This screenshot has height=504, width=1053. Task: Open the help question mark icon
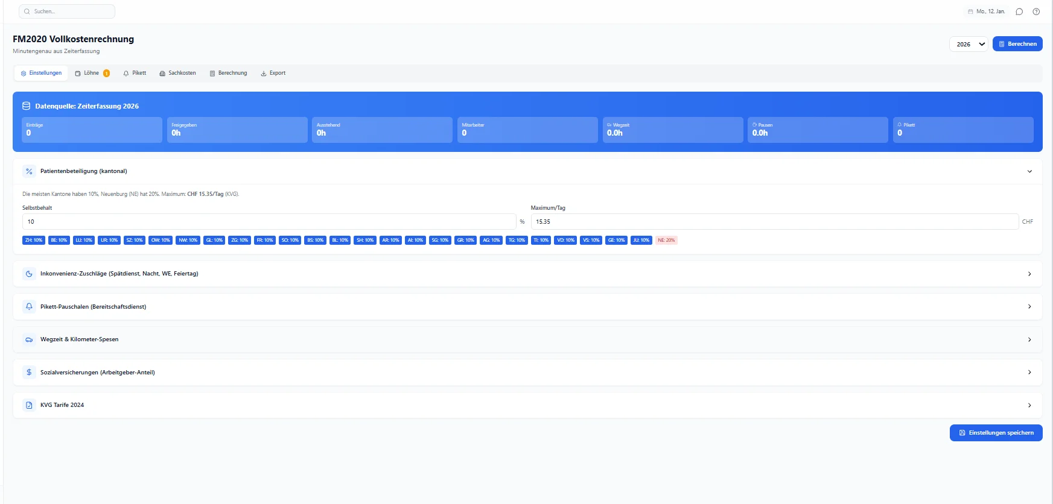[1036, 11]
